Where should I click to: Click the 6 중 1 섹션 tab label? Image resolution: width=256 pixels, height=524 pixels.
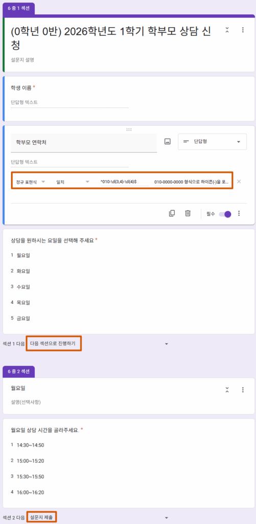(19, 8)
